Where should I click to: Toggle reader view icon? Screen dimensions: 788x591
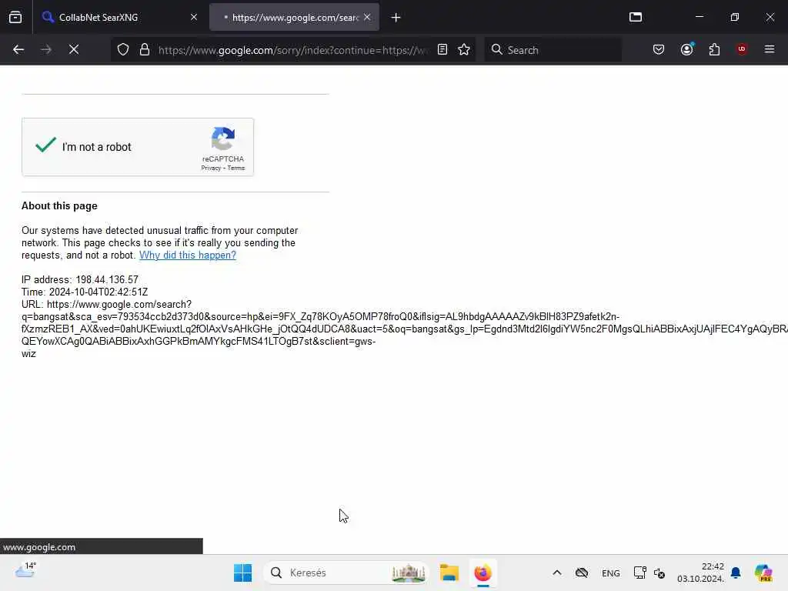(x=442, y=49)
